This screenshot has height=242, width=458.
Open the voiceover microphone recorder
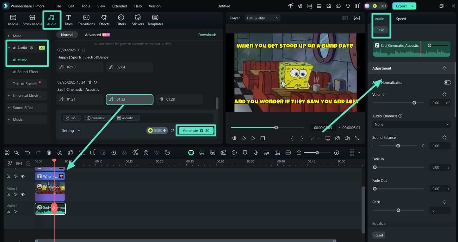[x=255, y=153]
